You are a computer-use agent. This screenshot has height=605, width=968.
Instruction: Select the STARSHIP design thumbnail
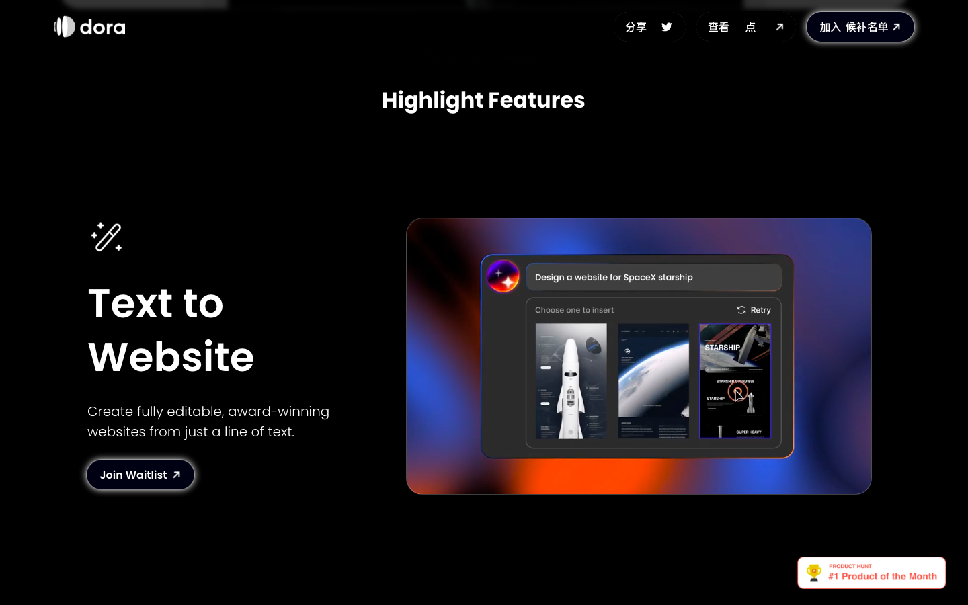pos(735,381)
